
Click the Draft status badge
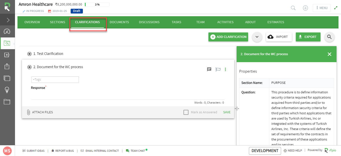click(x=77, y=11)
